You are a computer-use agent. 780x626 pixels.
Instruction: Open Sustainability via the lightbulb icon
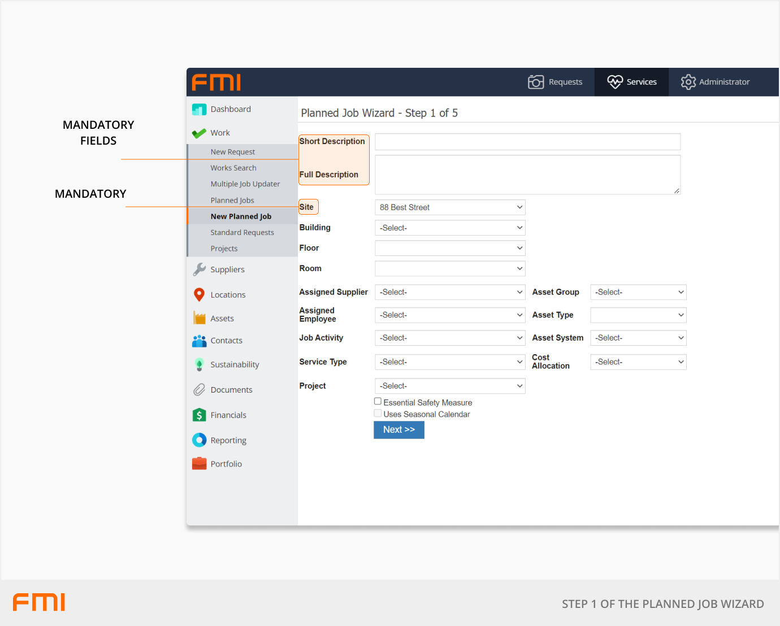[199, 364]
